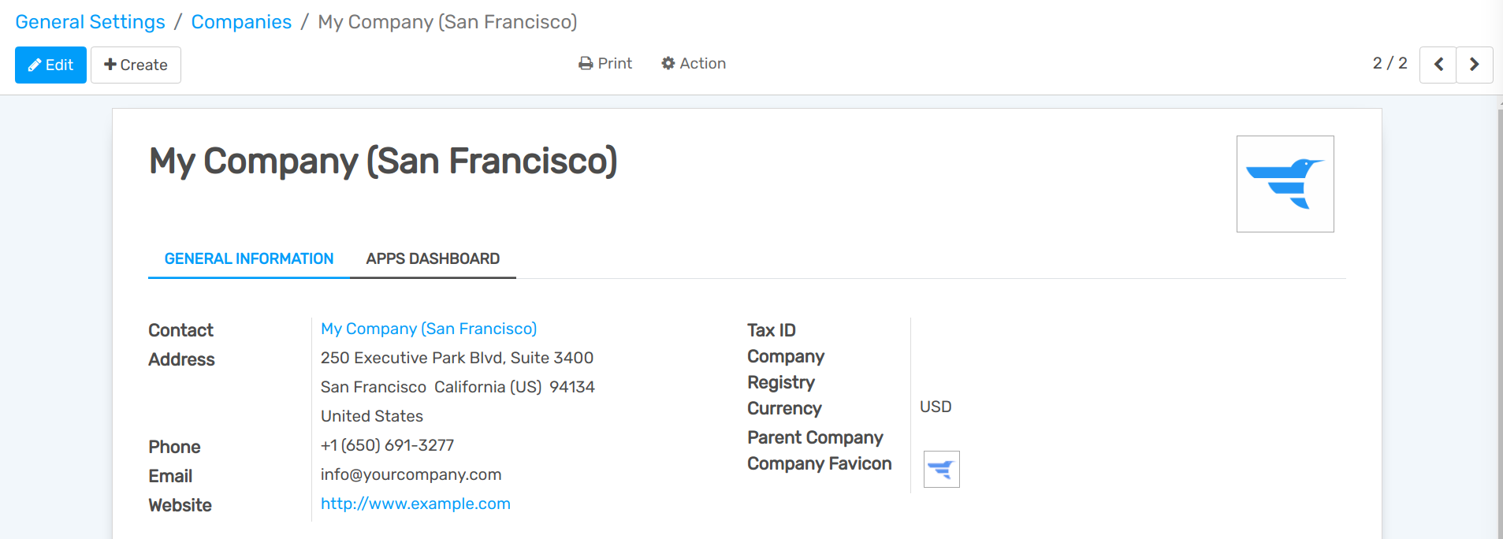Viewport: 1503px width, 539px height.
Task: Open General Settings from the breadcrumb
Action: [x=90, y=21]
